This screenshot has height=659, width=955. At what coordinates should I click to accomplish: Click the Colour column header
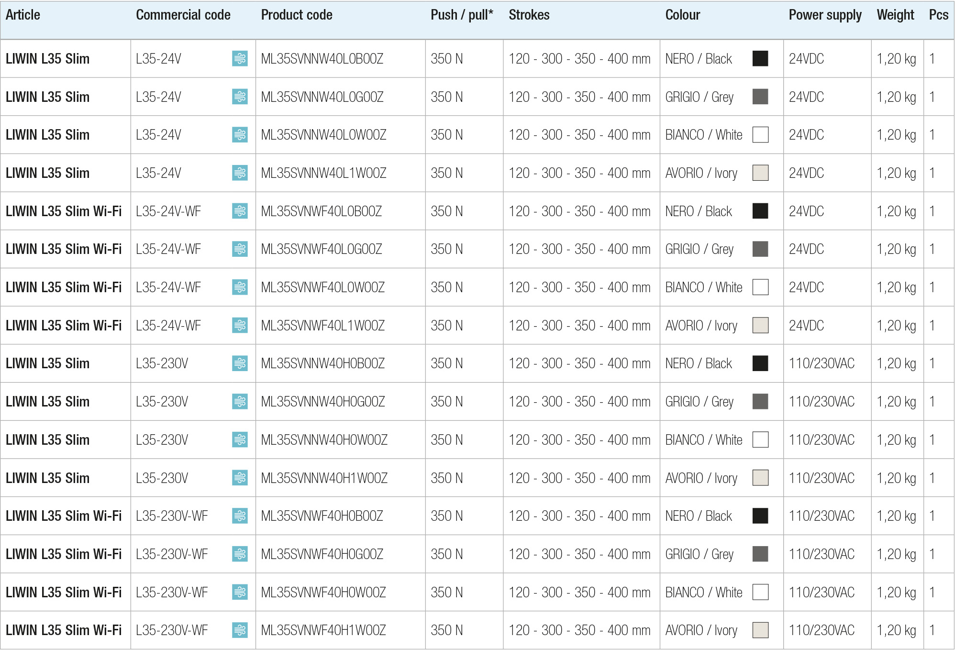683,15
